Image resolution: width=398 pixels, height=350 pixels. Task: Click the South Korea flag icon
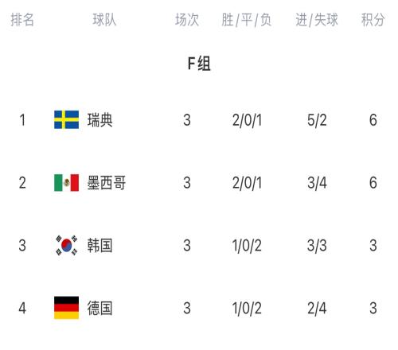pos(66,245)
